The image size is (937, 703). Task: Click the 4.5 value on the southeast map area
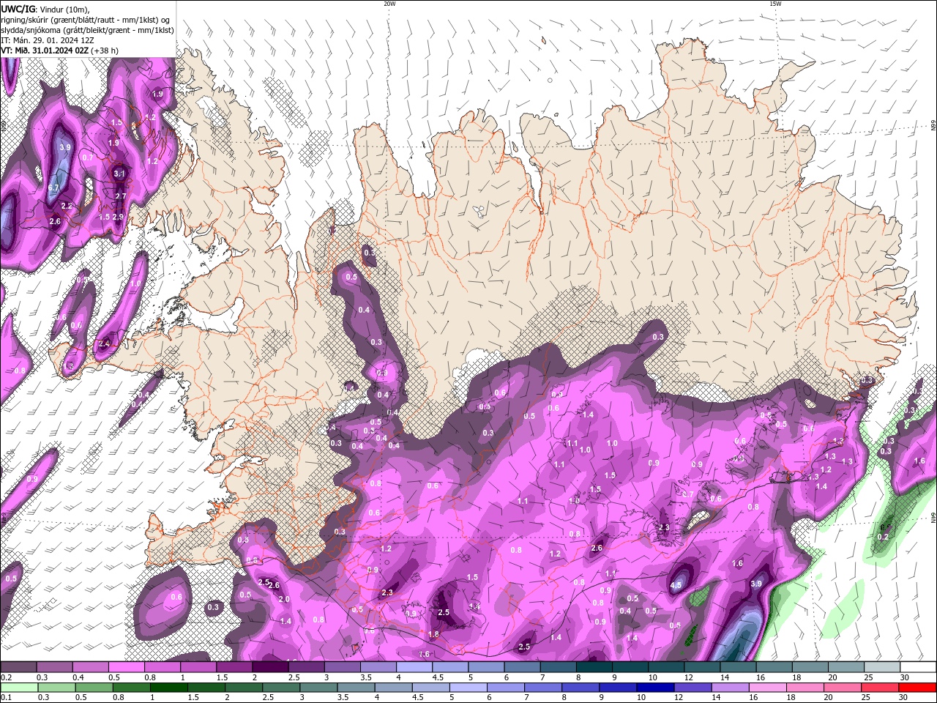(x=676, y=585)
